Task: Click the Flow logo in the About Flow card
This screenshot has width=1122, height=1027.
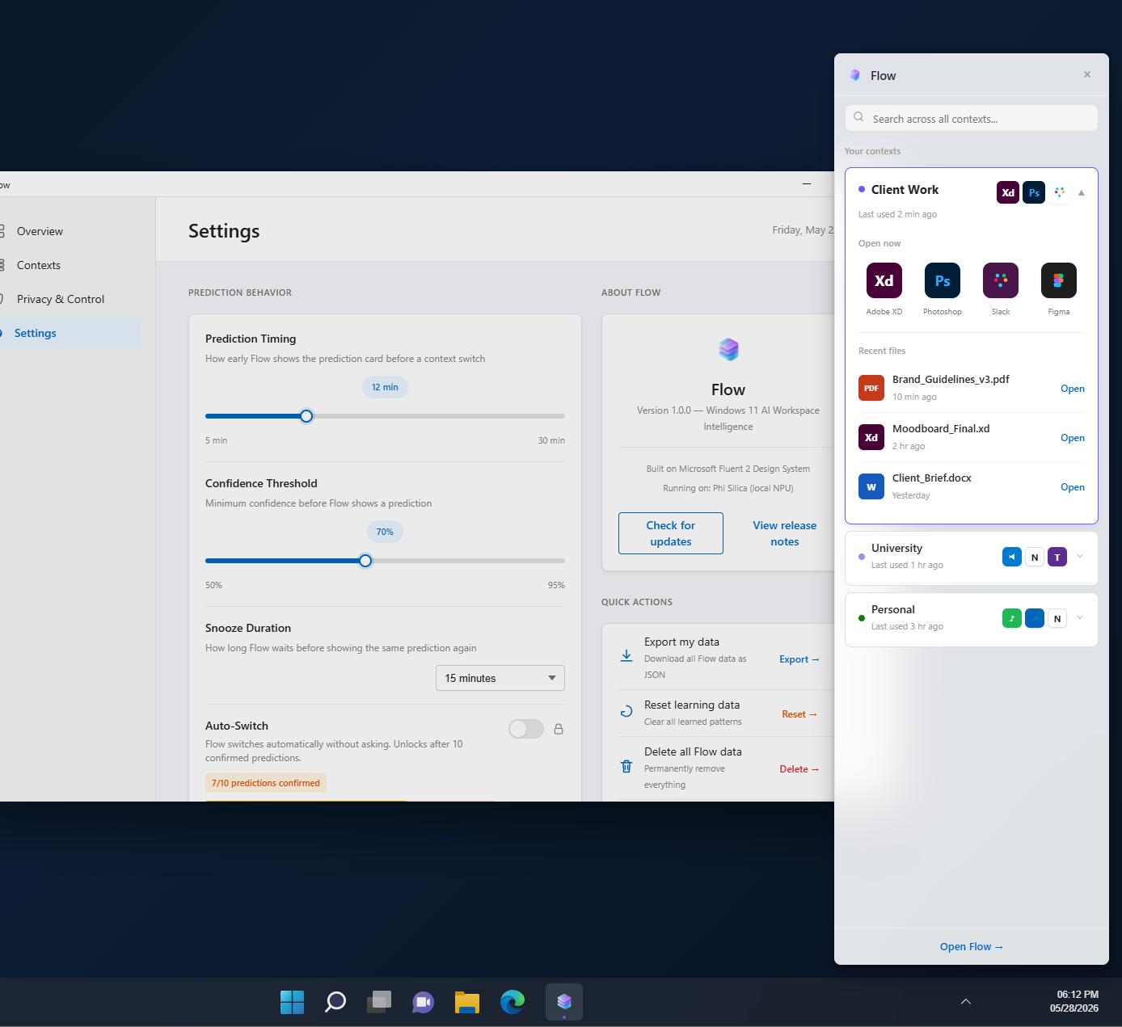Action: 728,349
